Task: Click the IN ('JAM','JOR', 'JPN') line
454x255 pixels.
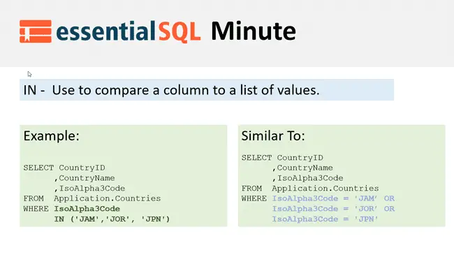Action: (112, 219)
